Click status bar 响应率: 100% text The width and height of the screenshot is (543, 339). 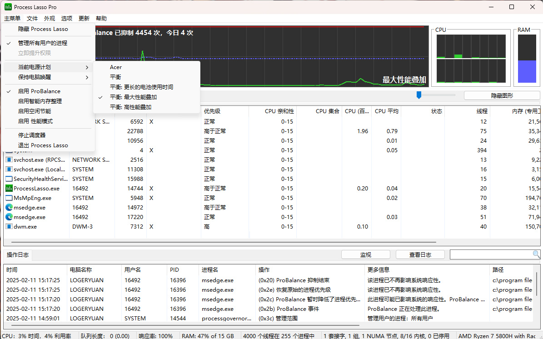coord(155,336)
